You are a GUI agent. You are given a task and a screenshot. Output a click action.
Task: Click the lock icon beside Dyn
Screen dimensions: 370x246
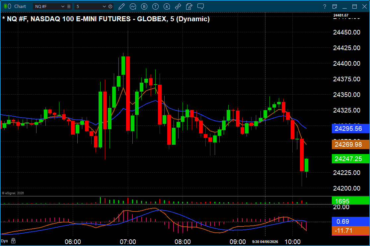13,241
